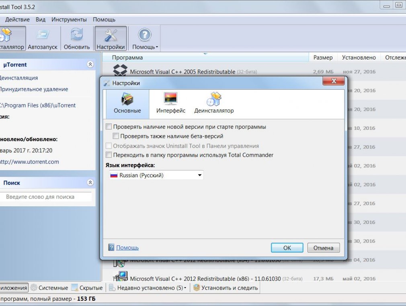The image size is (406, 306).
Task: Click the Деинсталляция link in side panel
Action: (x=19, y=78)
